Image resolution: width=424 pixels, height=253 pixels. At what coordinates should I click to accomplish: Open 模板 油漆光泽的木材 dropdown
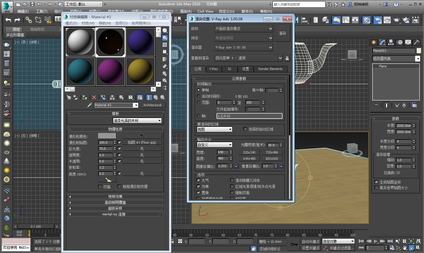[x=137, y=121]
